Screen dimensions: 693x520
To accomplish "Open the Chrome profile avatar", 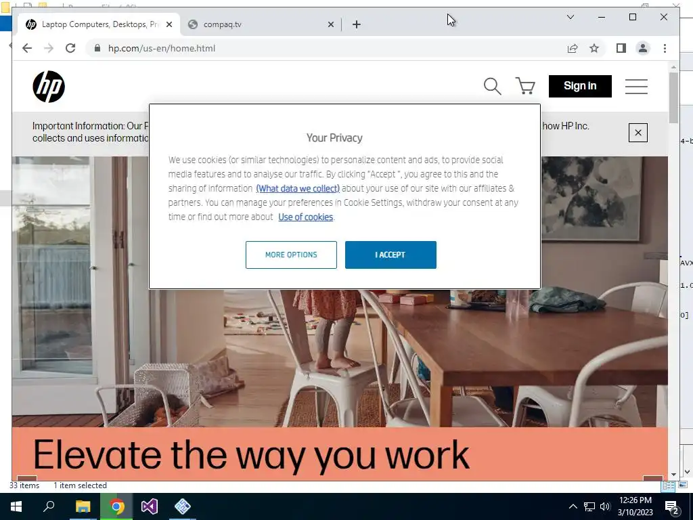I will [643, 48].
